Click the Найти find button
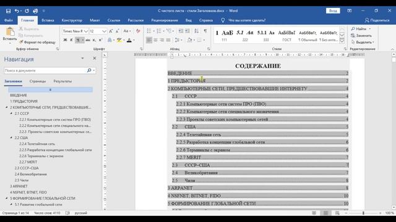This screenshot has width=396, height=222. pyautogui.click(x=361, y=29)
